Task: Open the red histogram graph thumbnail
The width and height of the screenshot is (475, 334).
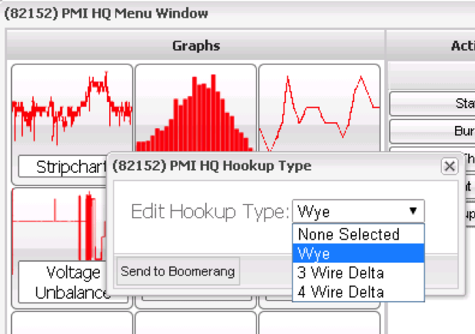Action: (x=195, y=107)
